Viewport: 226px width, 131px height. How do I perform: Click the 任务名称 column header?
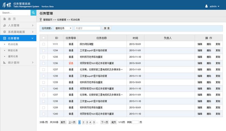[102, 38]
